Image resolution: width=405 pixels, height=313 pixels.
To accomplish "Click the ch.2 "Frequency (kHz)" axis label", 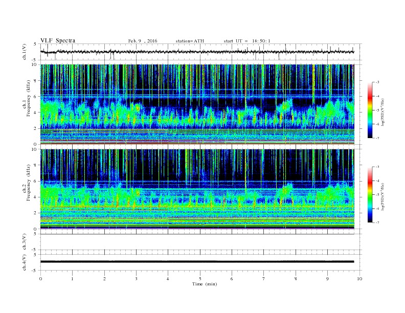I will coord(28,183).
